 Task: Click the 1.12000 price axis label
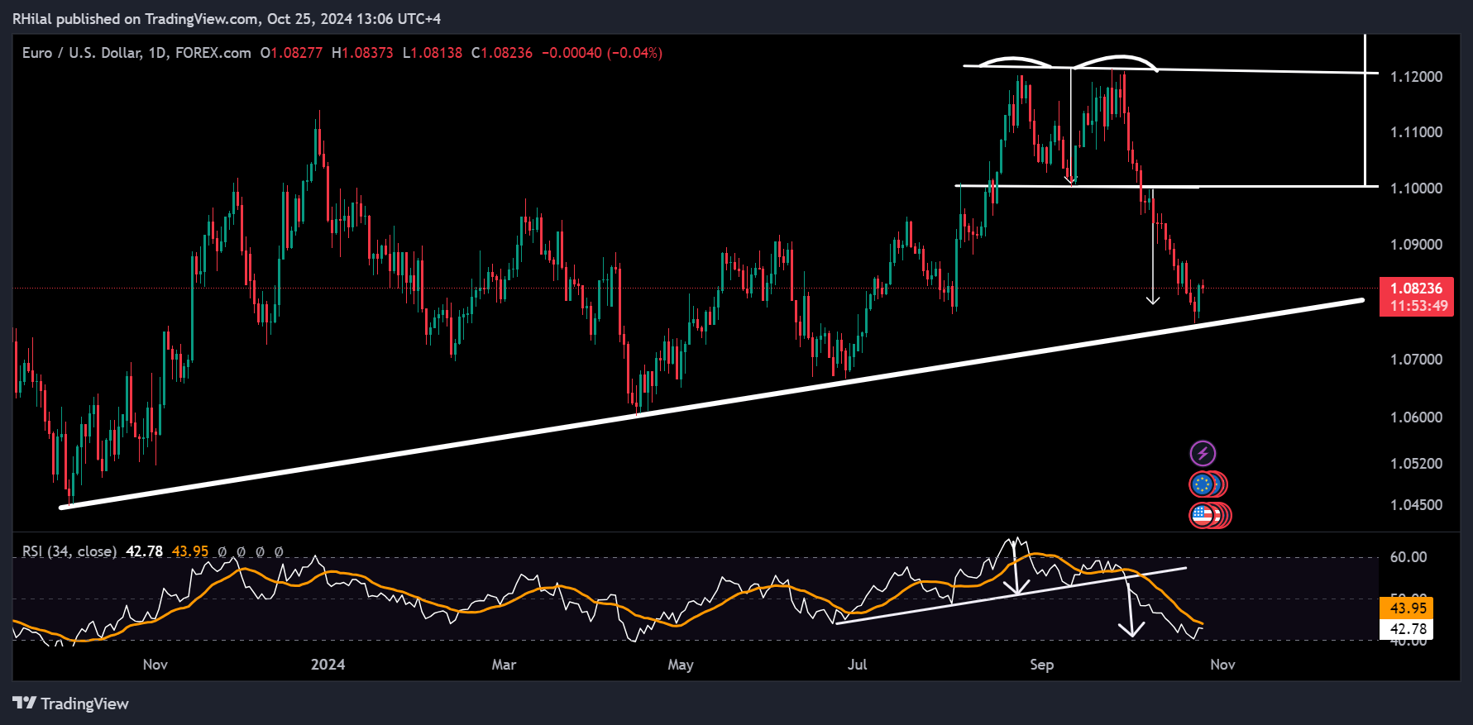1416,77
